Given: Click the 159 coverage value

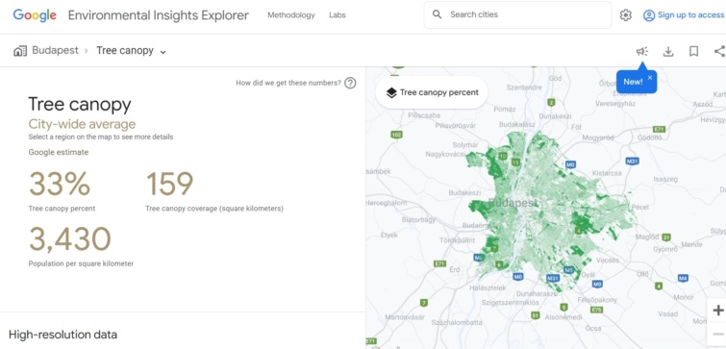Looking at the screenshot, I should tap(169, 184).
